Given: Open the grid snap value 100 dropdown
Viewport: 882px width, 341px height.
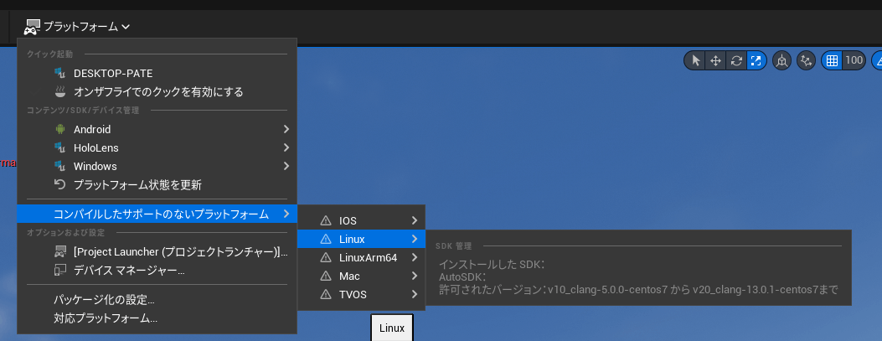Looking at the screenshot, I should 854,61.
